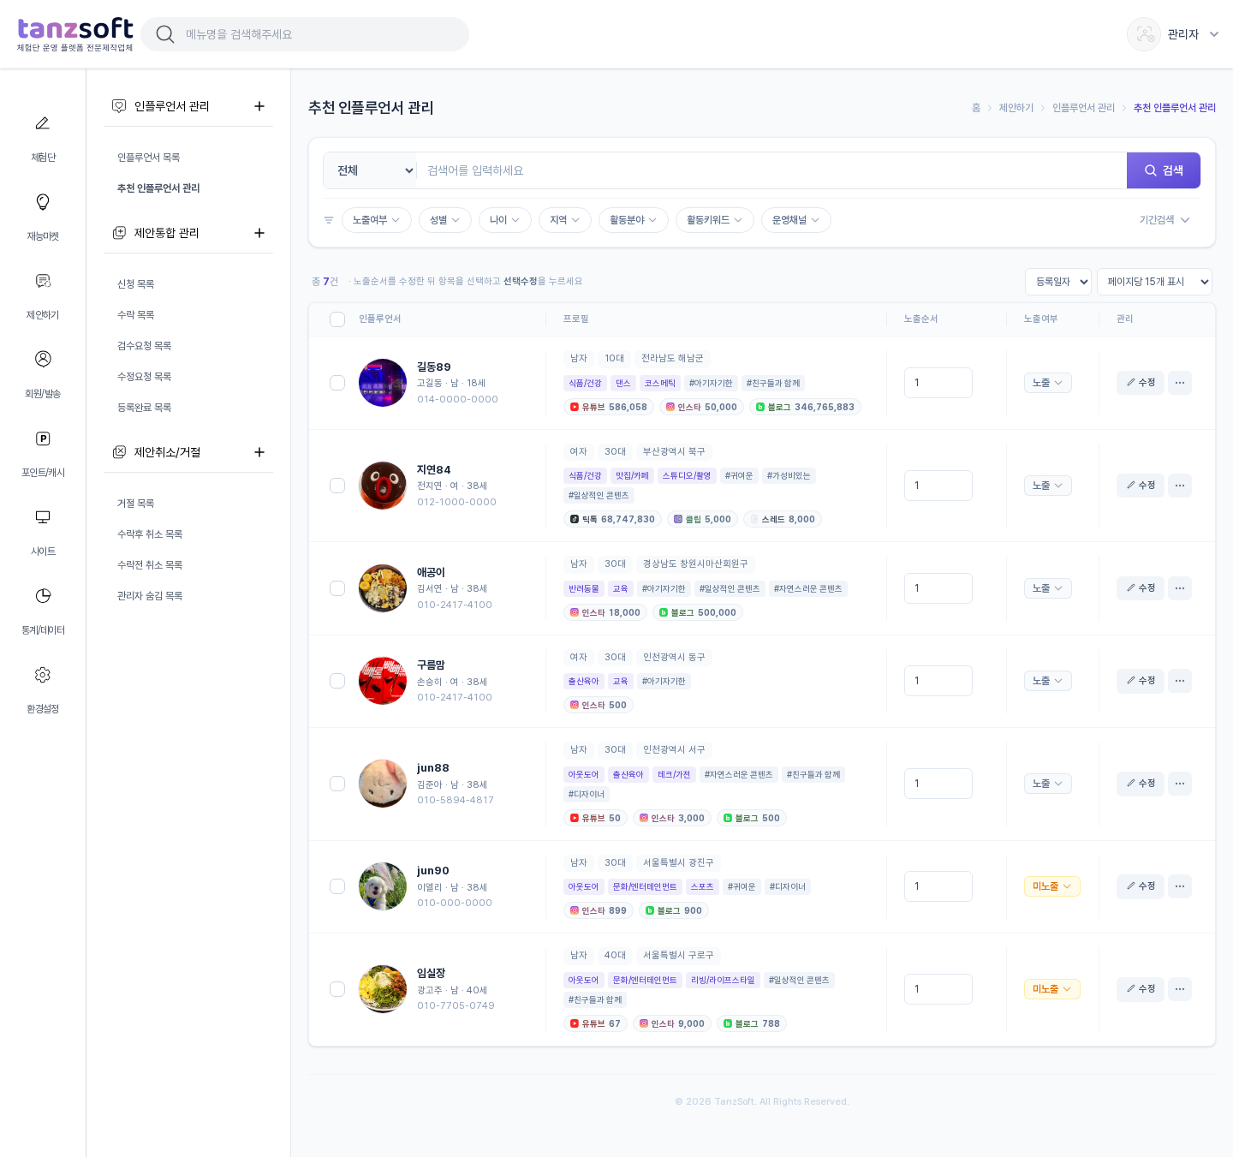Viewport: 1233px width, 1157px height.
Task: Go to 인플루언서 목록 menu item
Action: (x=149, y=158)
